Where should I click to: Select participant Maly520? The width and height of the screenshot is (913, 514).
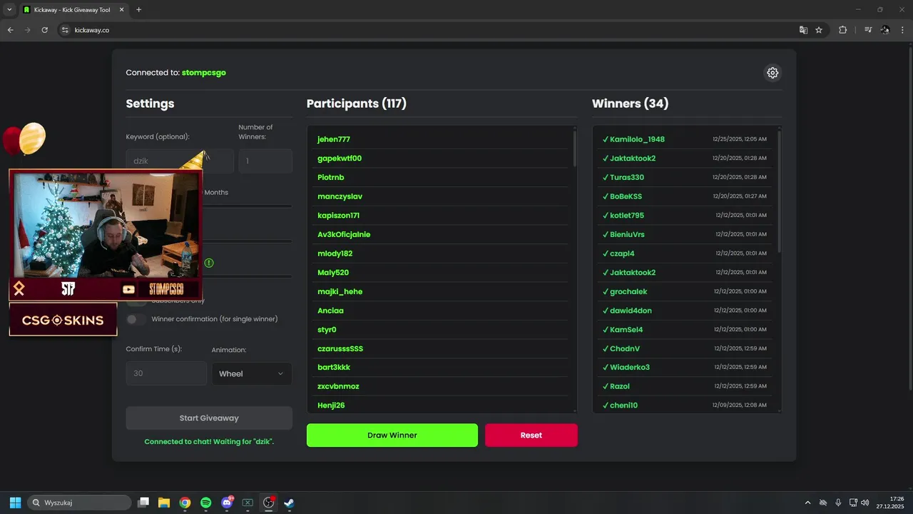333,273
